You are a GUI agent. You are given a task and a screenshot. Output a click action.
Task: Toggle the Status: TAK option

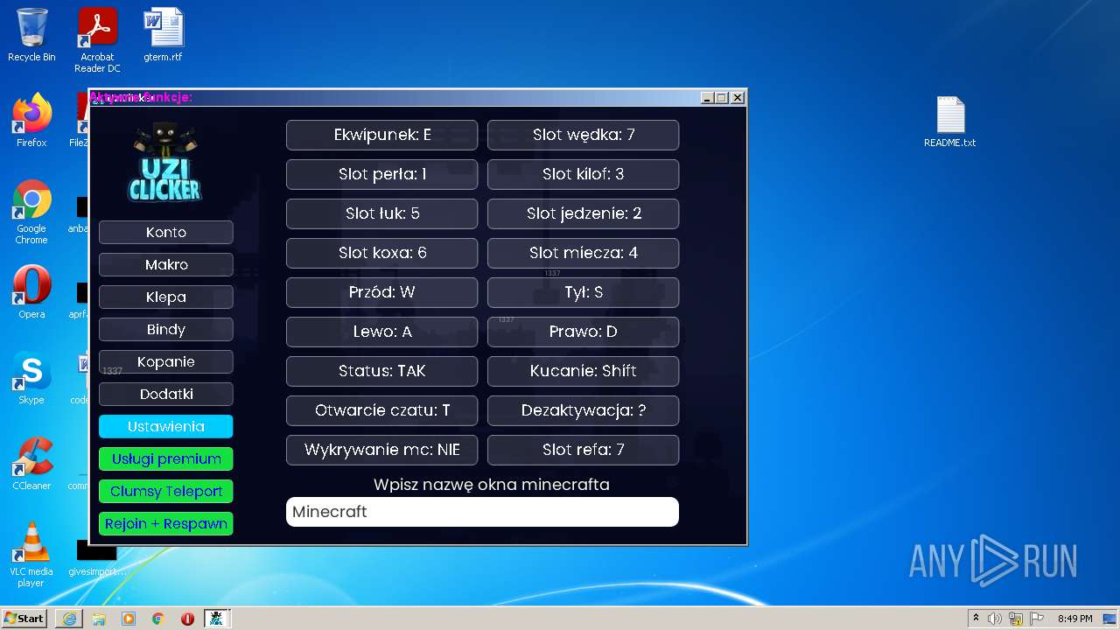point(382,371)
